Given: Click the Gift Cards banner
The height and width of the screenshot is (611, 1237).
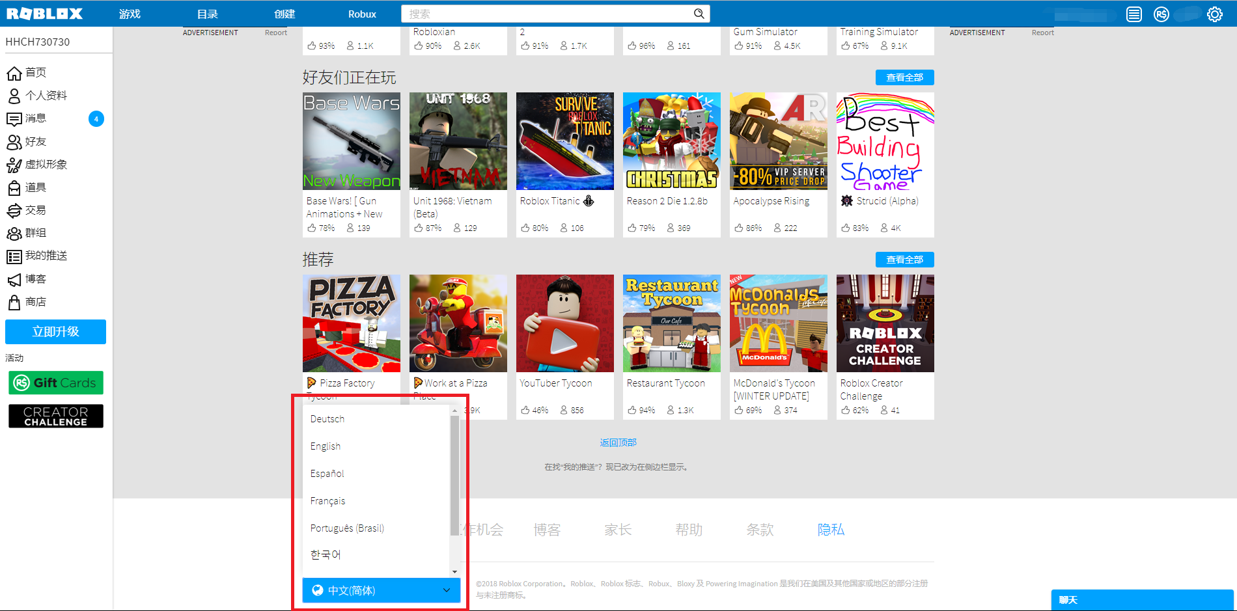Looking at the screenshot, I should 56,383.
